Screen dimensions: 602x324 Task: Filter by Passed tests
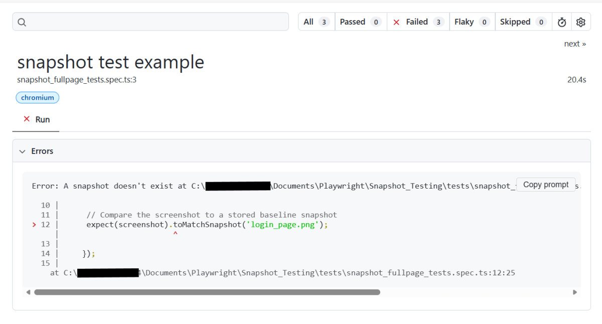click(360, 22)
